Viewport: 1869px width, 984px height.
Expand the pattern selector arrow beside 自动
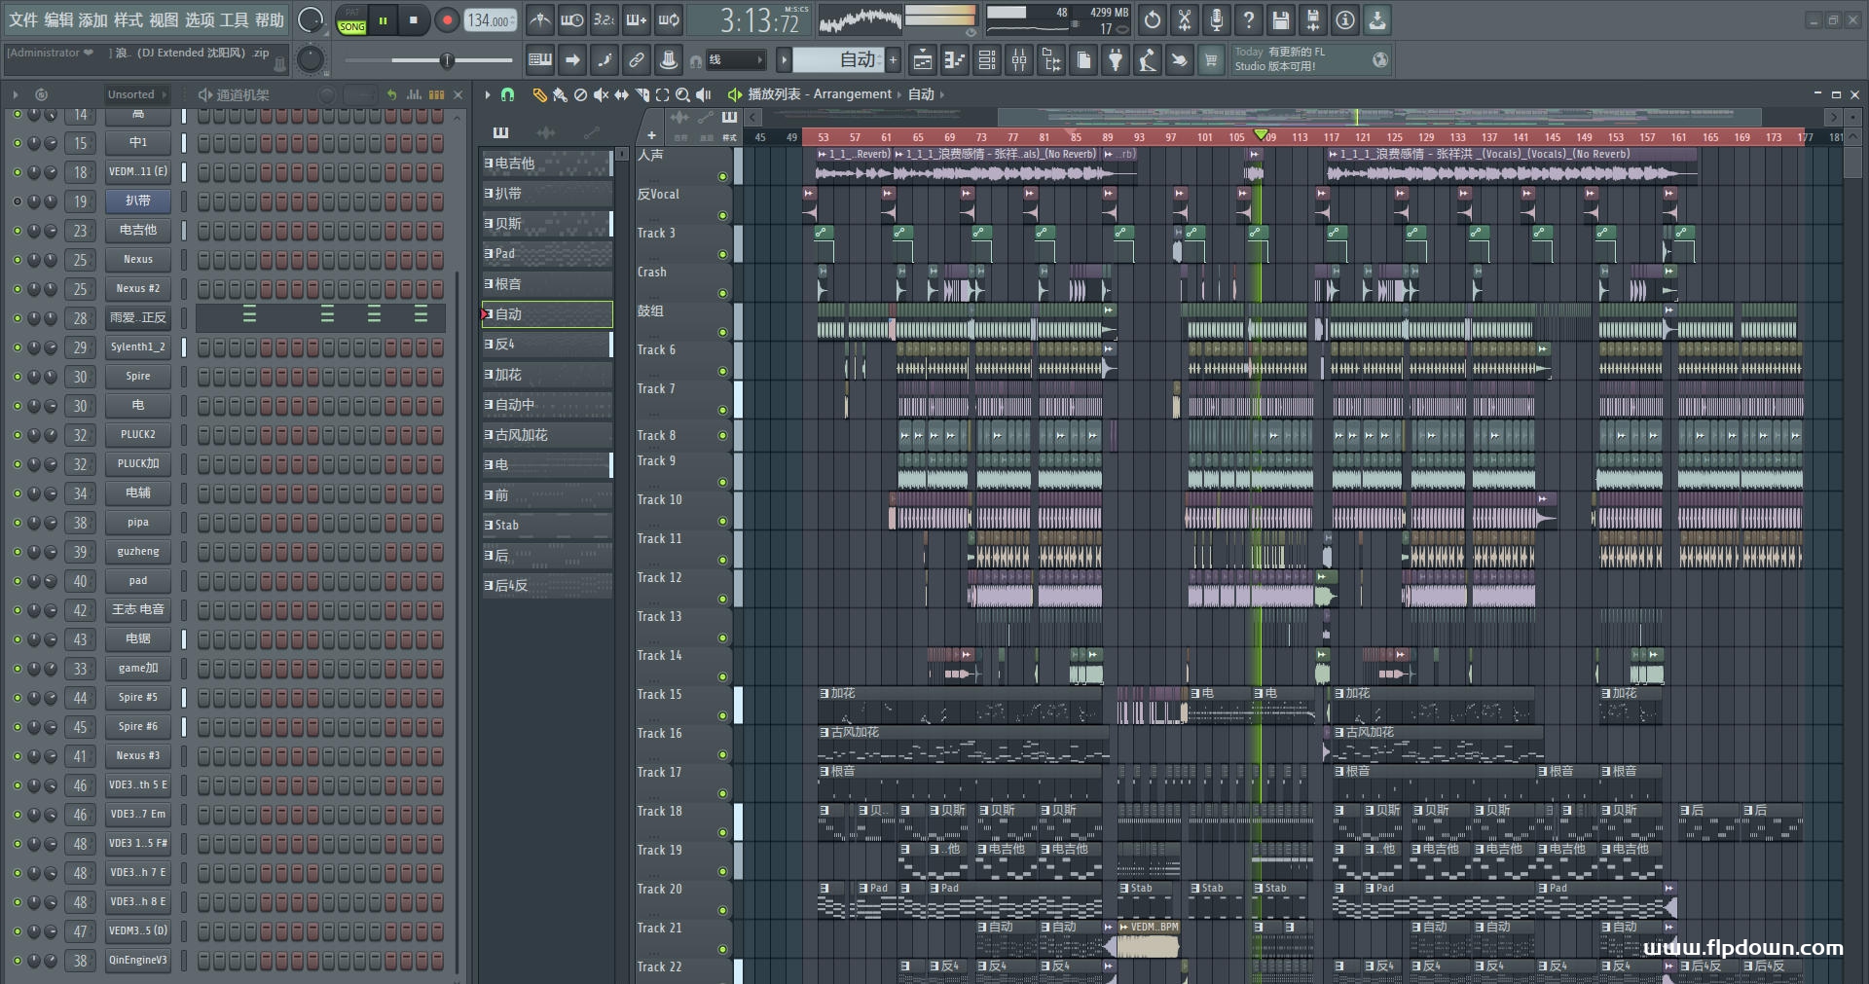(784, 60)
